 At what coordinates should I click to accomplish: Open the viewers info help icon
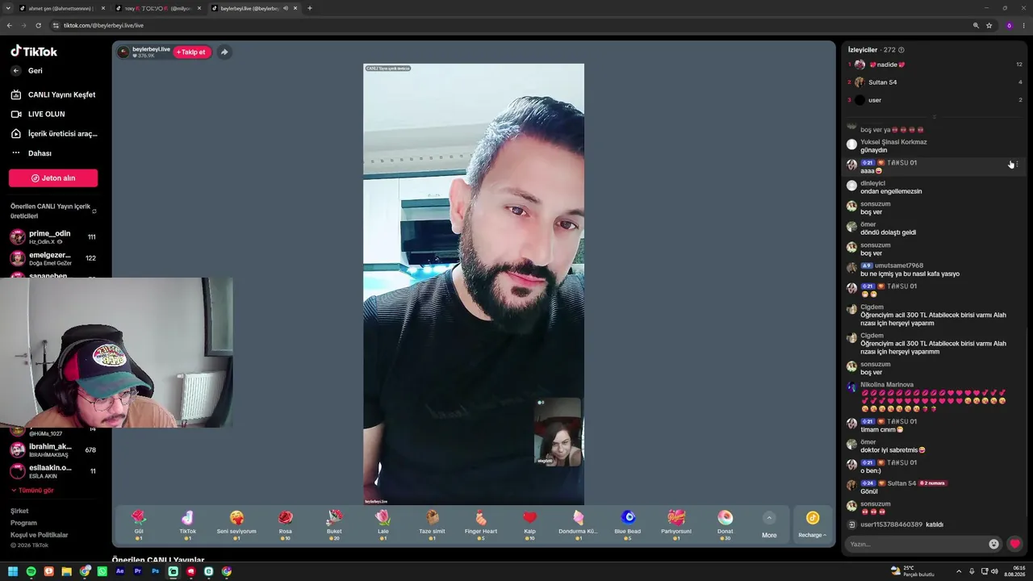pos(901,50)
